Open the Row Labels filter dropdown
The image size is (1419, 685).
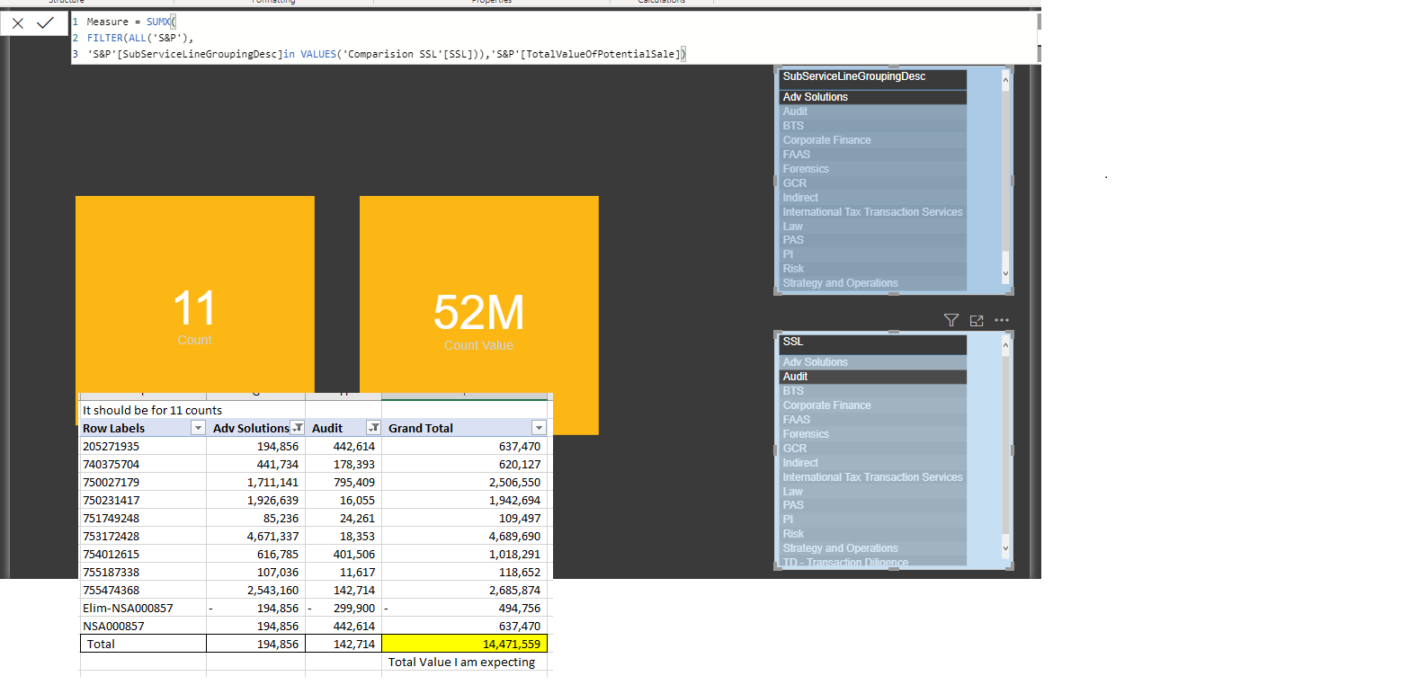point(198,429)
